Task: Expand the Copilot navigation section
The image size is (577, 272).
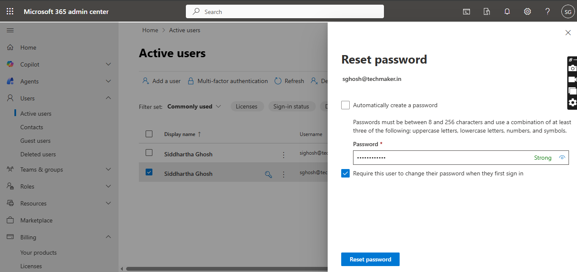Action: point(108,64)
